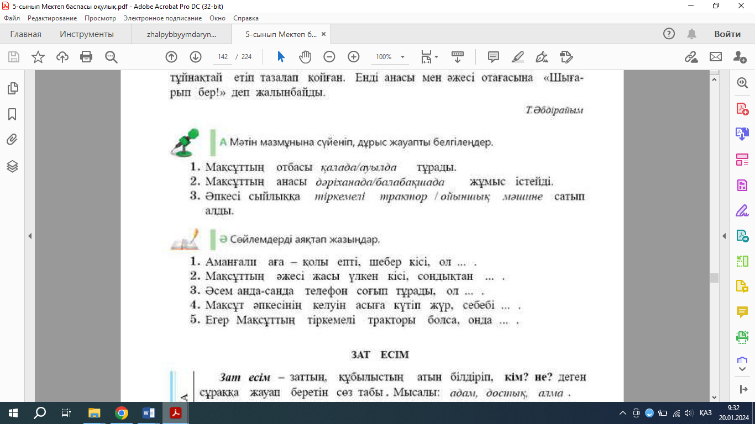Add a sticky note comment
Viewport: 755px width, 424px height.
494,57
